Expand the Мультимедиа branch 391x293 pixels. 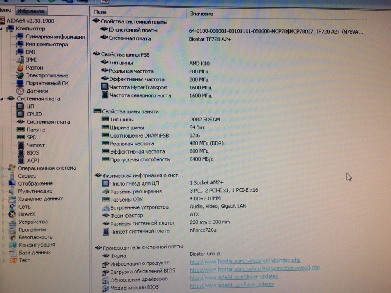point(3,191)
